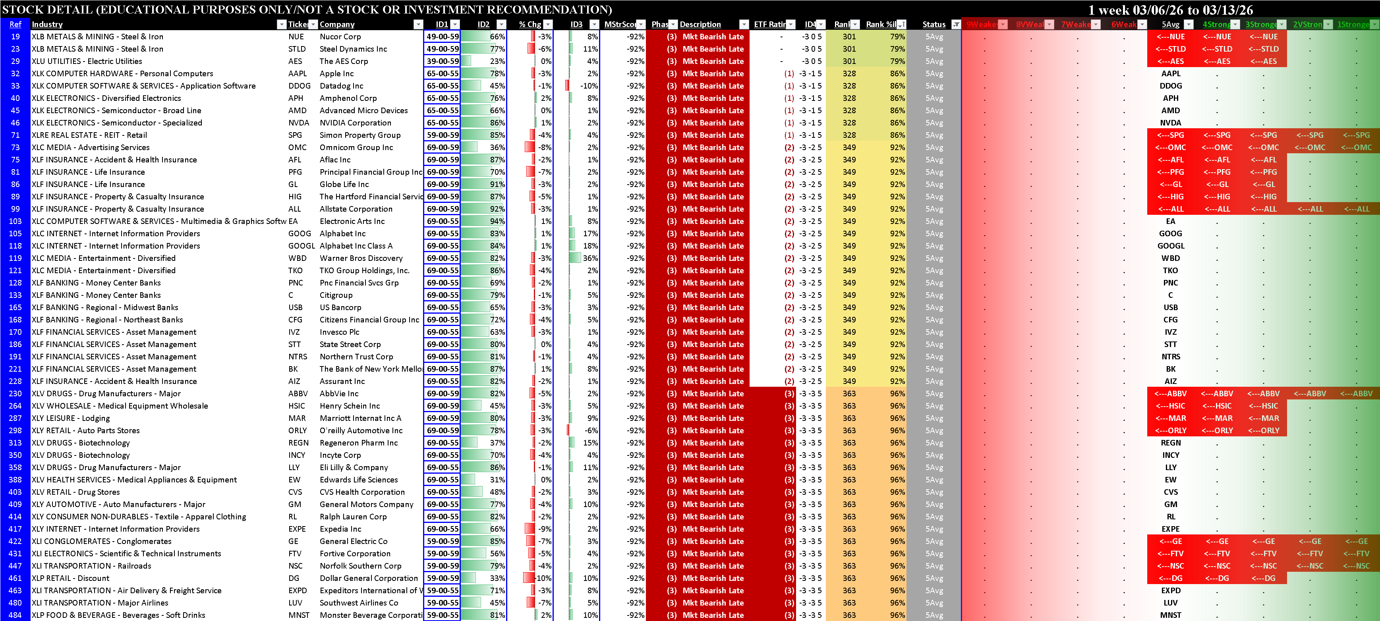Click the 5Avg column filter arrow

coord(1188,24)
